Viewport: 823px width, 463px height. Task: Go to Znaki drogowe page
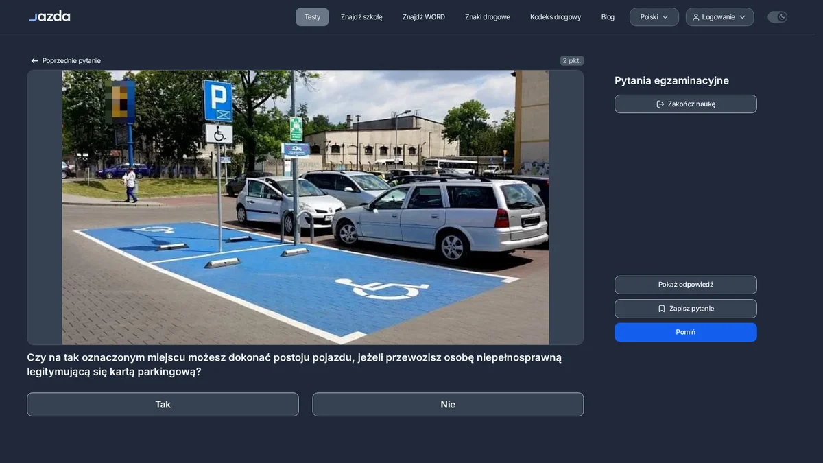(x=488, y=17)
